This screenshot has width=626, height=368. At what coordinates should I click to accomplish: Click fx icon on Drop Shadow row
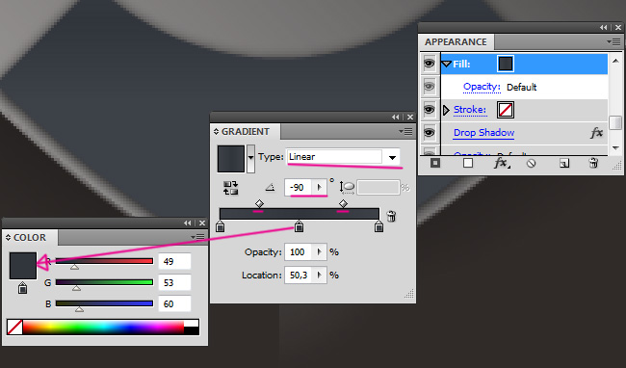coord(596,133)
